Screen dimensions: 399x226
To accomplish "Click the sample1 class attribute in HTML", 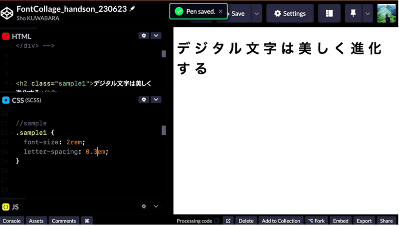I will pyautogui.click(x=60, y=83).
